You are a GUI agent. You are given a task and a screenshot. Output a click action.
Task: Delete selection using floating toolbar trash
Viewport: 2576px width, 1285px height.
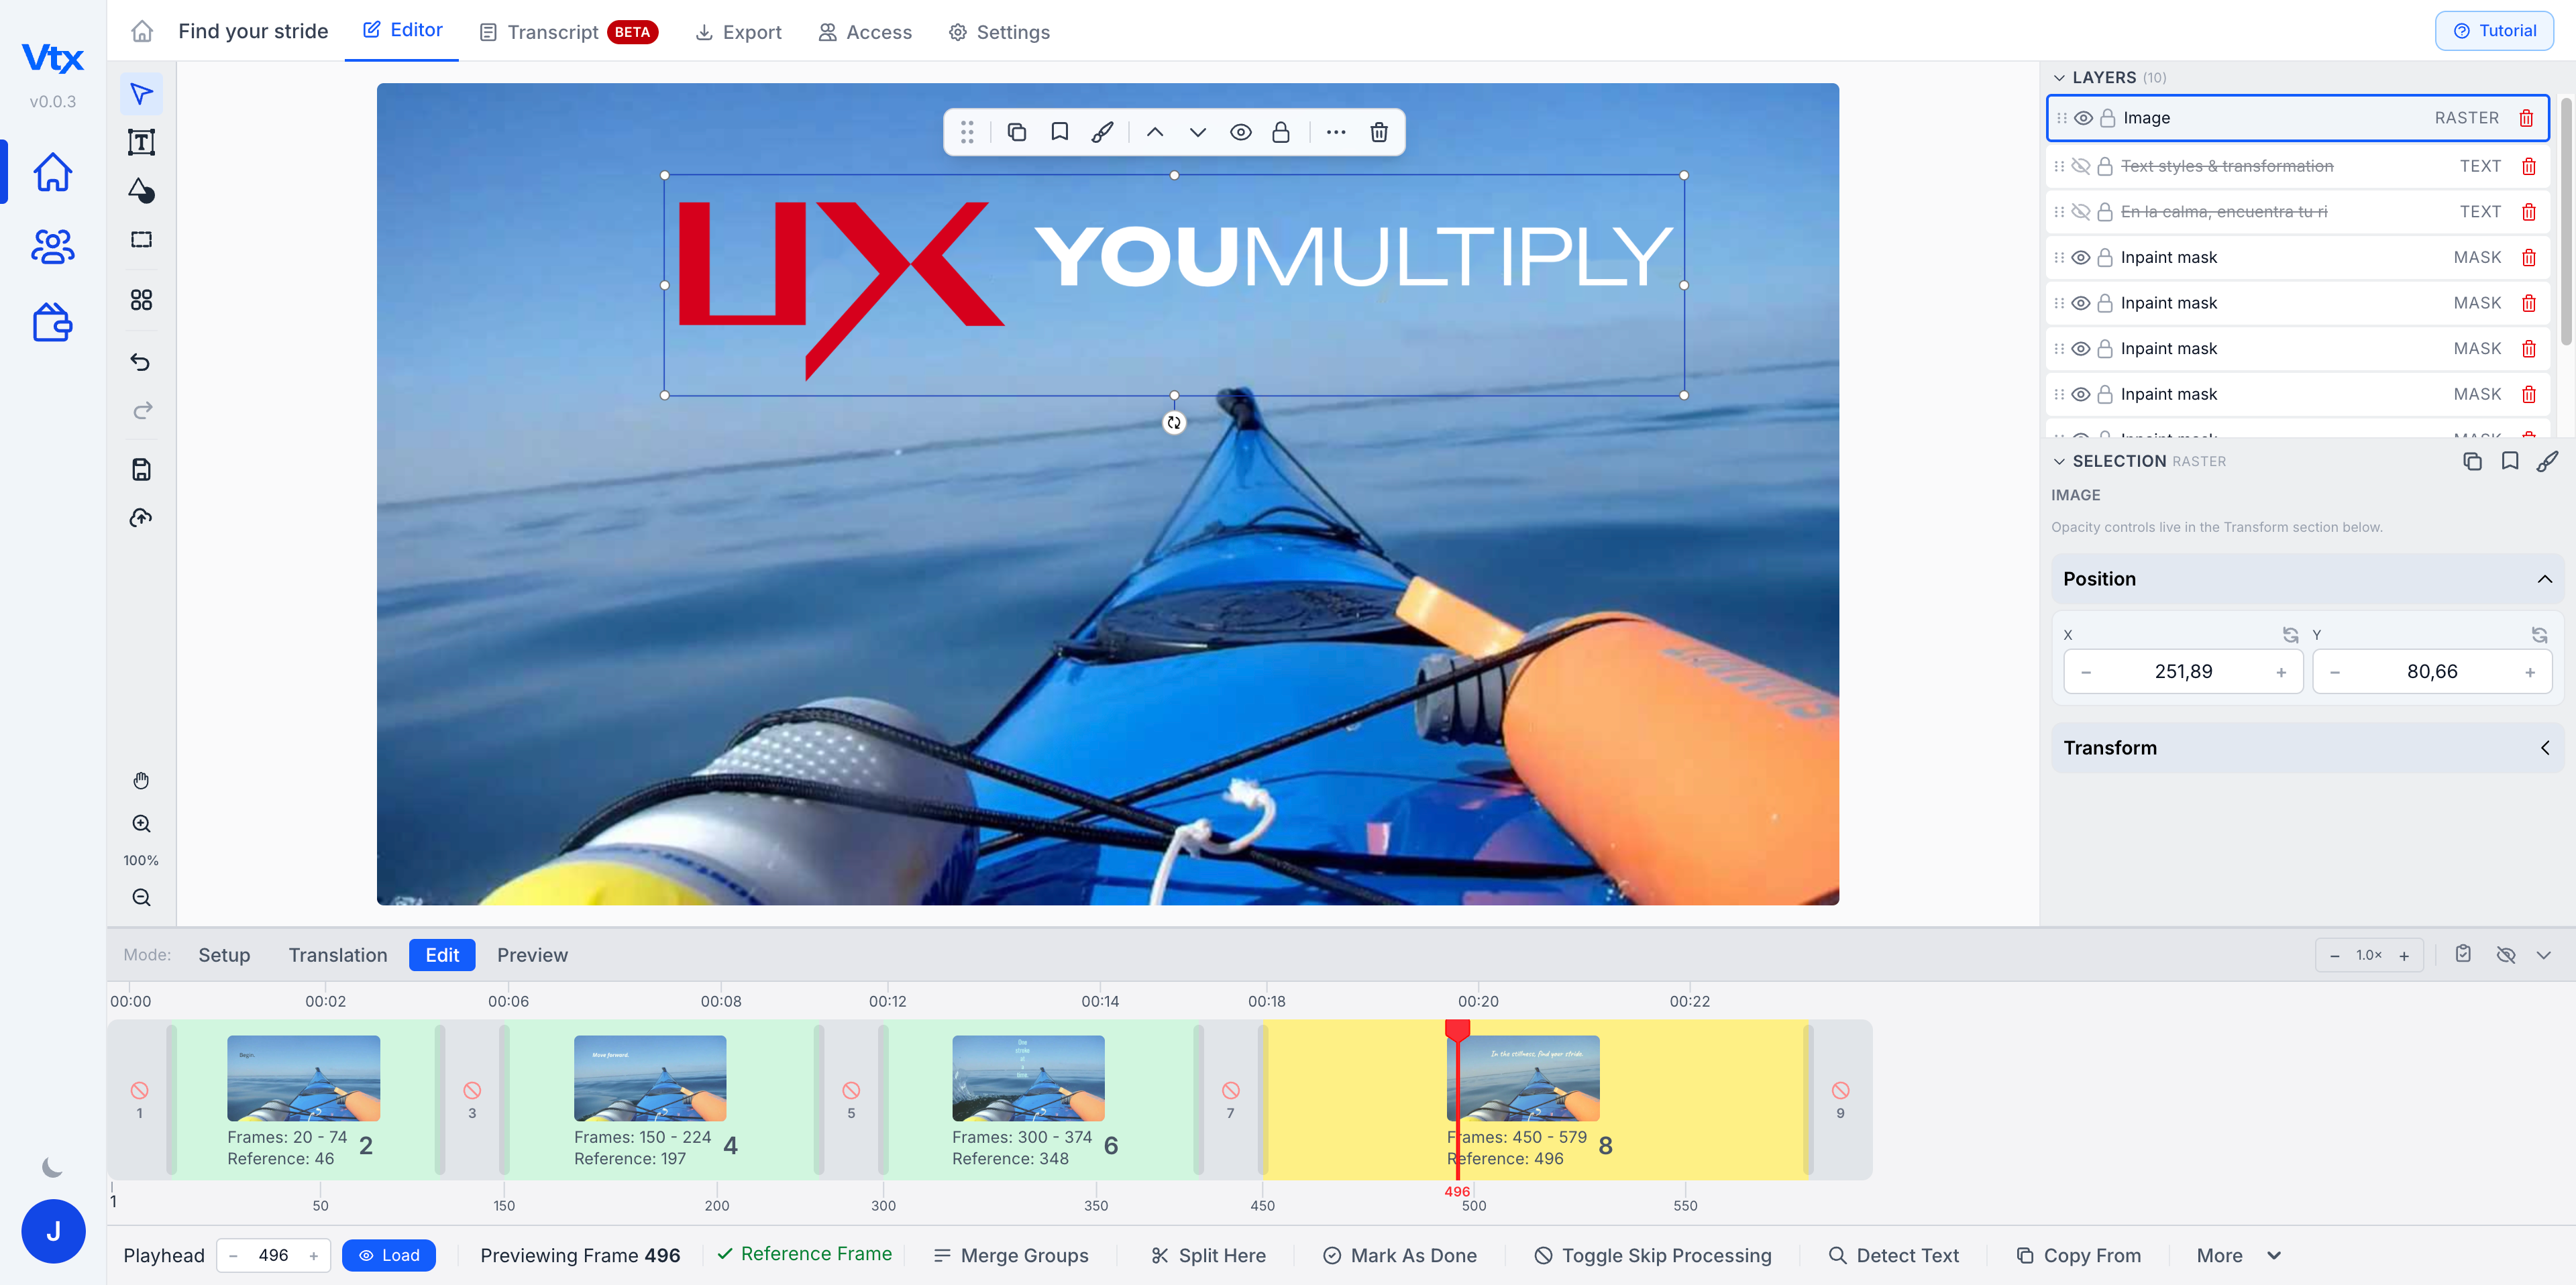(1378, 132)
